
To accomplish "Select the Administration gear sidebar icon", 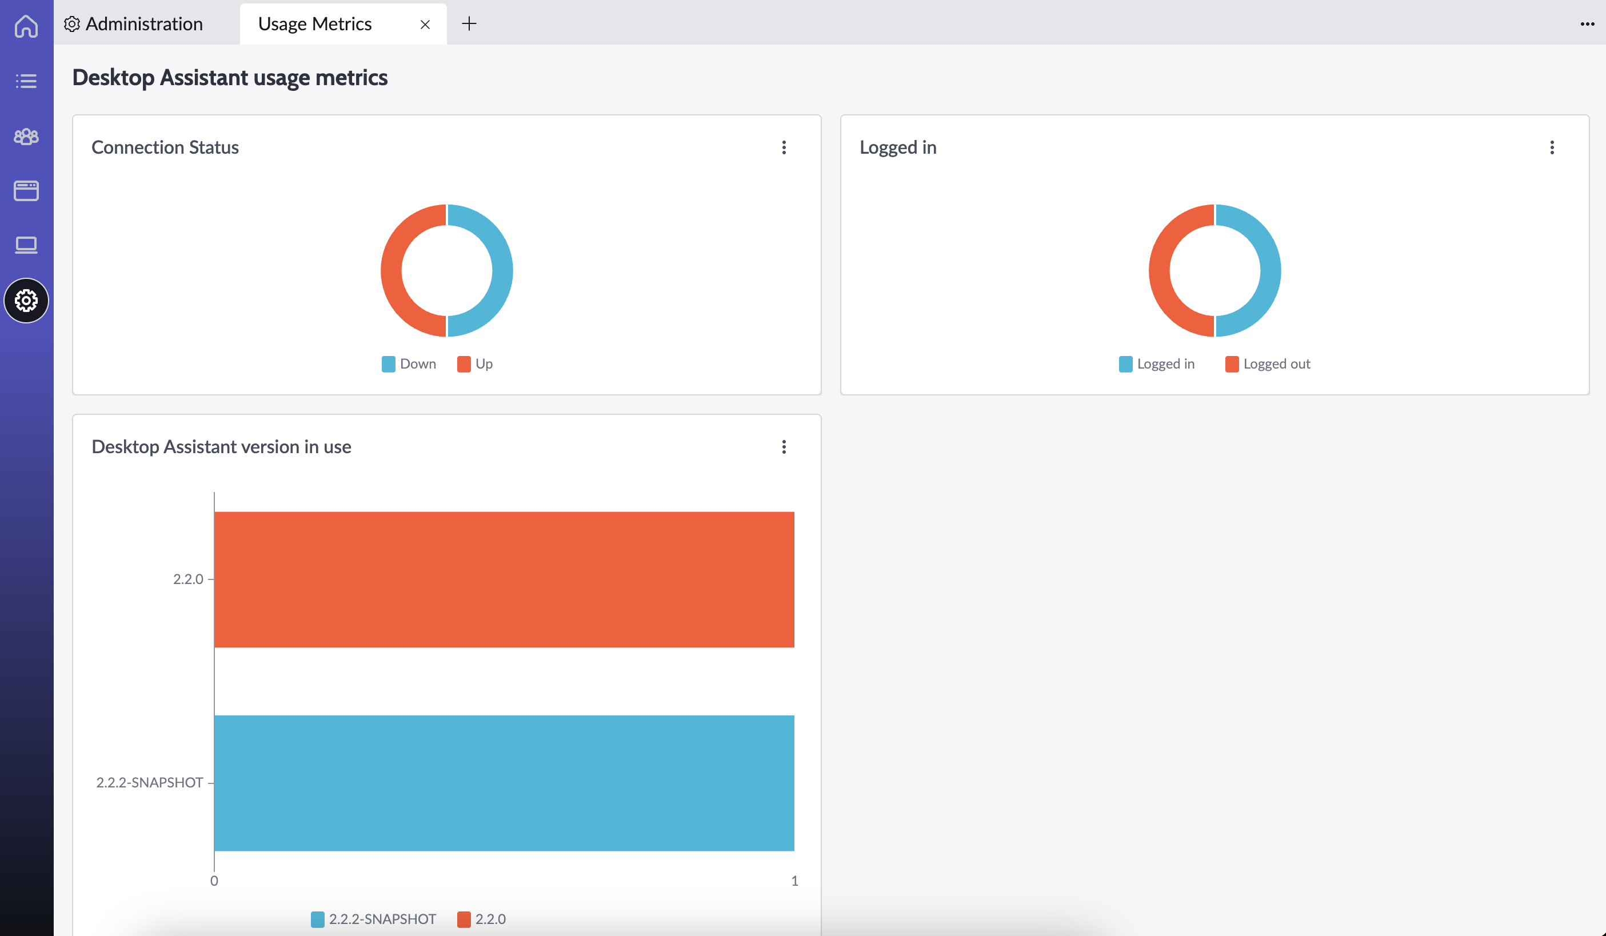I will coord(26,300).
